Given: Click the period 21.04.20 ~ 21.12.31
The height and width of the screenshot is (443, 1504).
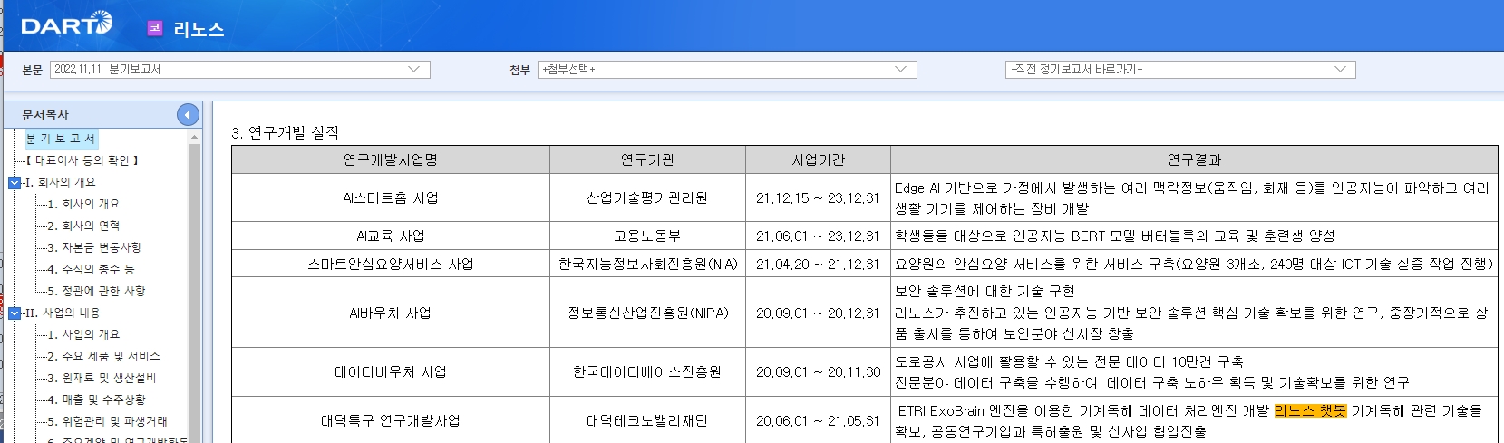Looking at the screenshot, I should (818, 264).
